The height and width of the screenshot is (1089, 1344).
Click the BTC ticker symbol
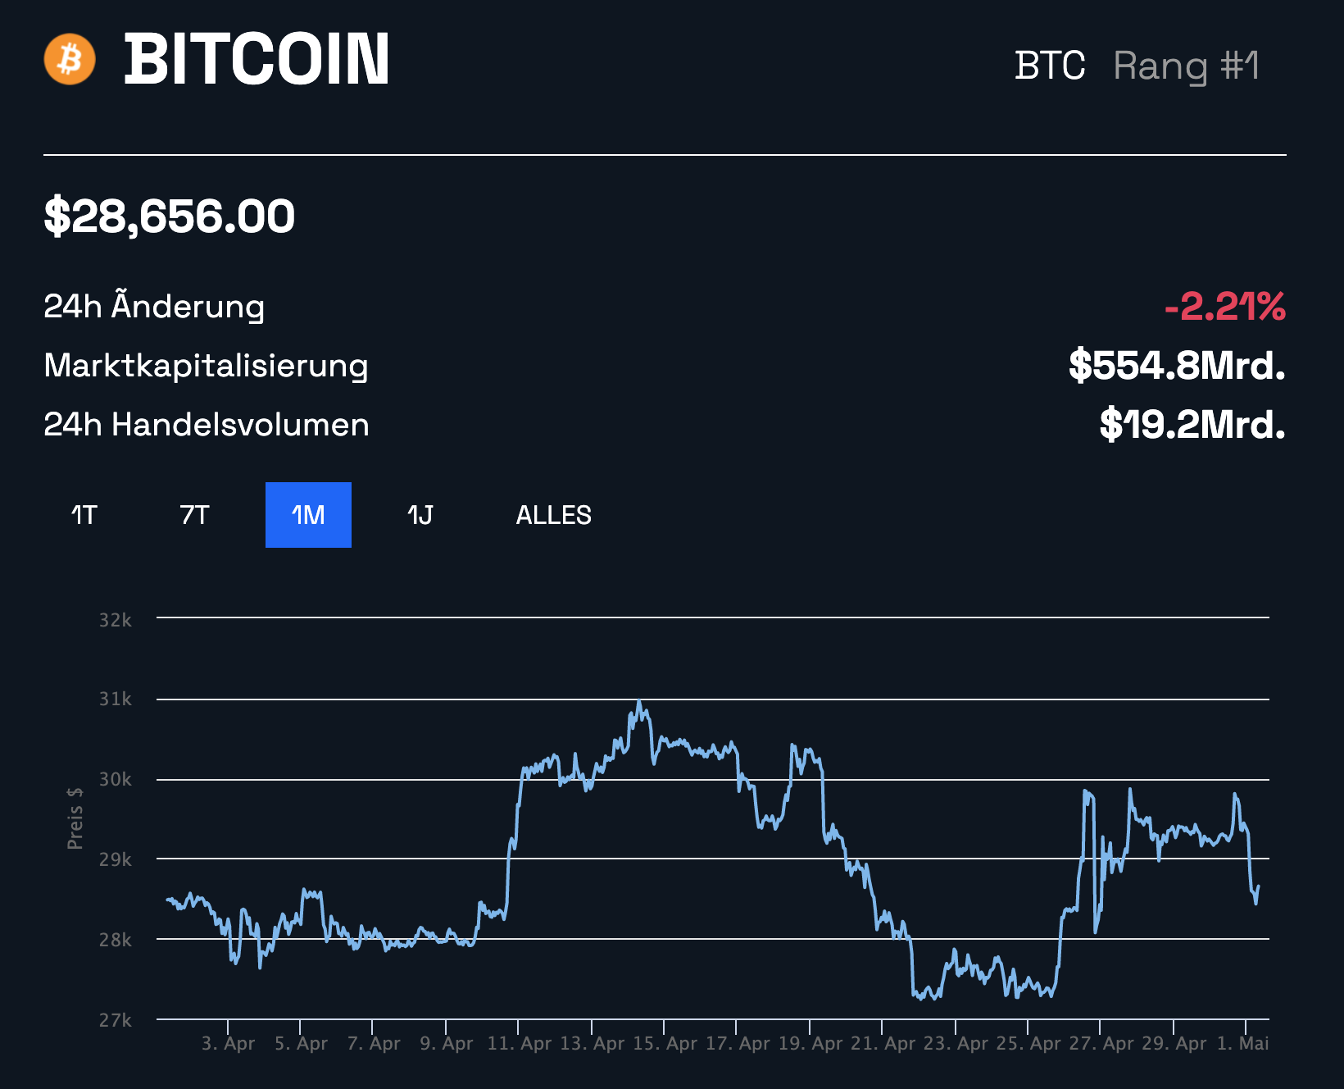[1050, 66]
